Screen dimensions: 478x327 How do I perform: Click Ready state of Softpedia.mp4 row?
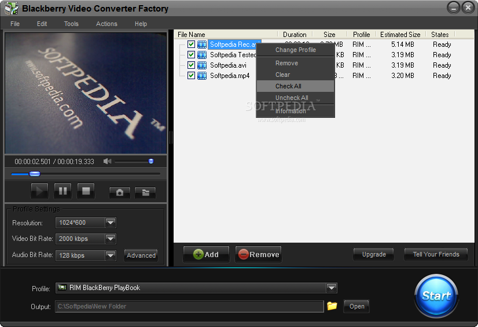pos(442,76)
